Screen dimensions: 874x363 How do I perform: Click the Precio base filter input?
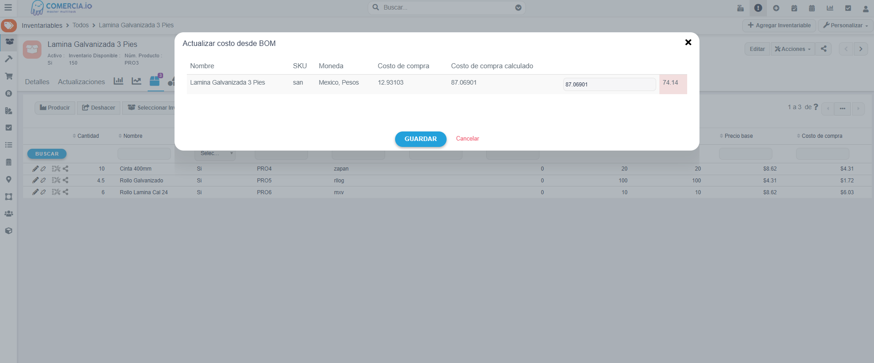click(745, 154)
